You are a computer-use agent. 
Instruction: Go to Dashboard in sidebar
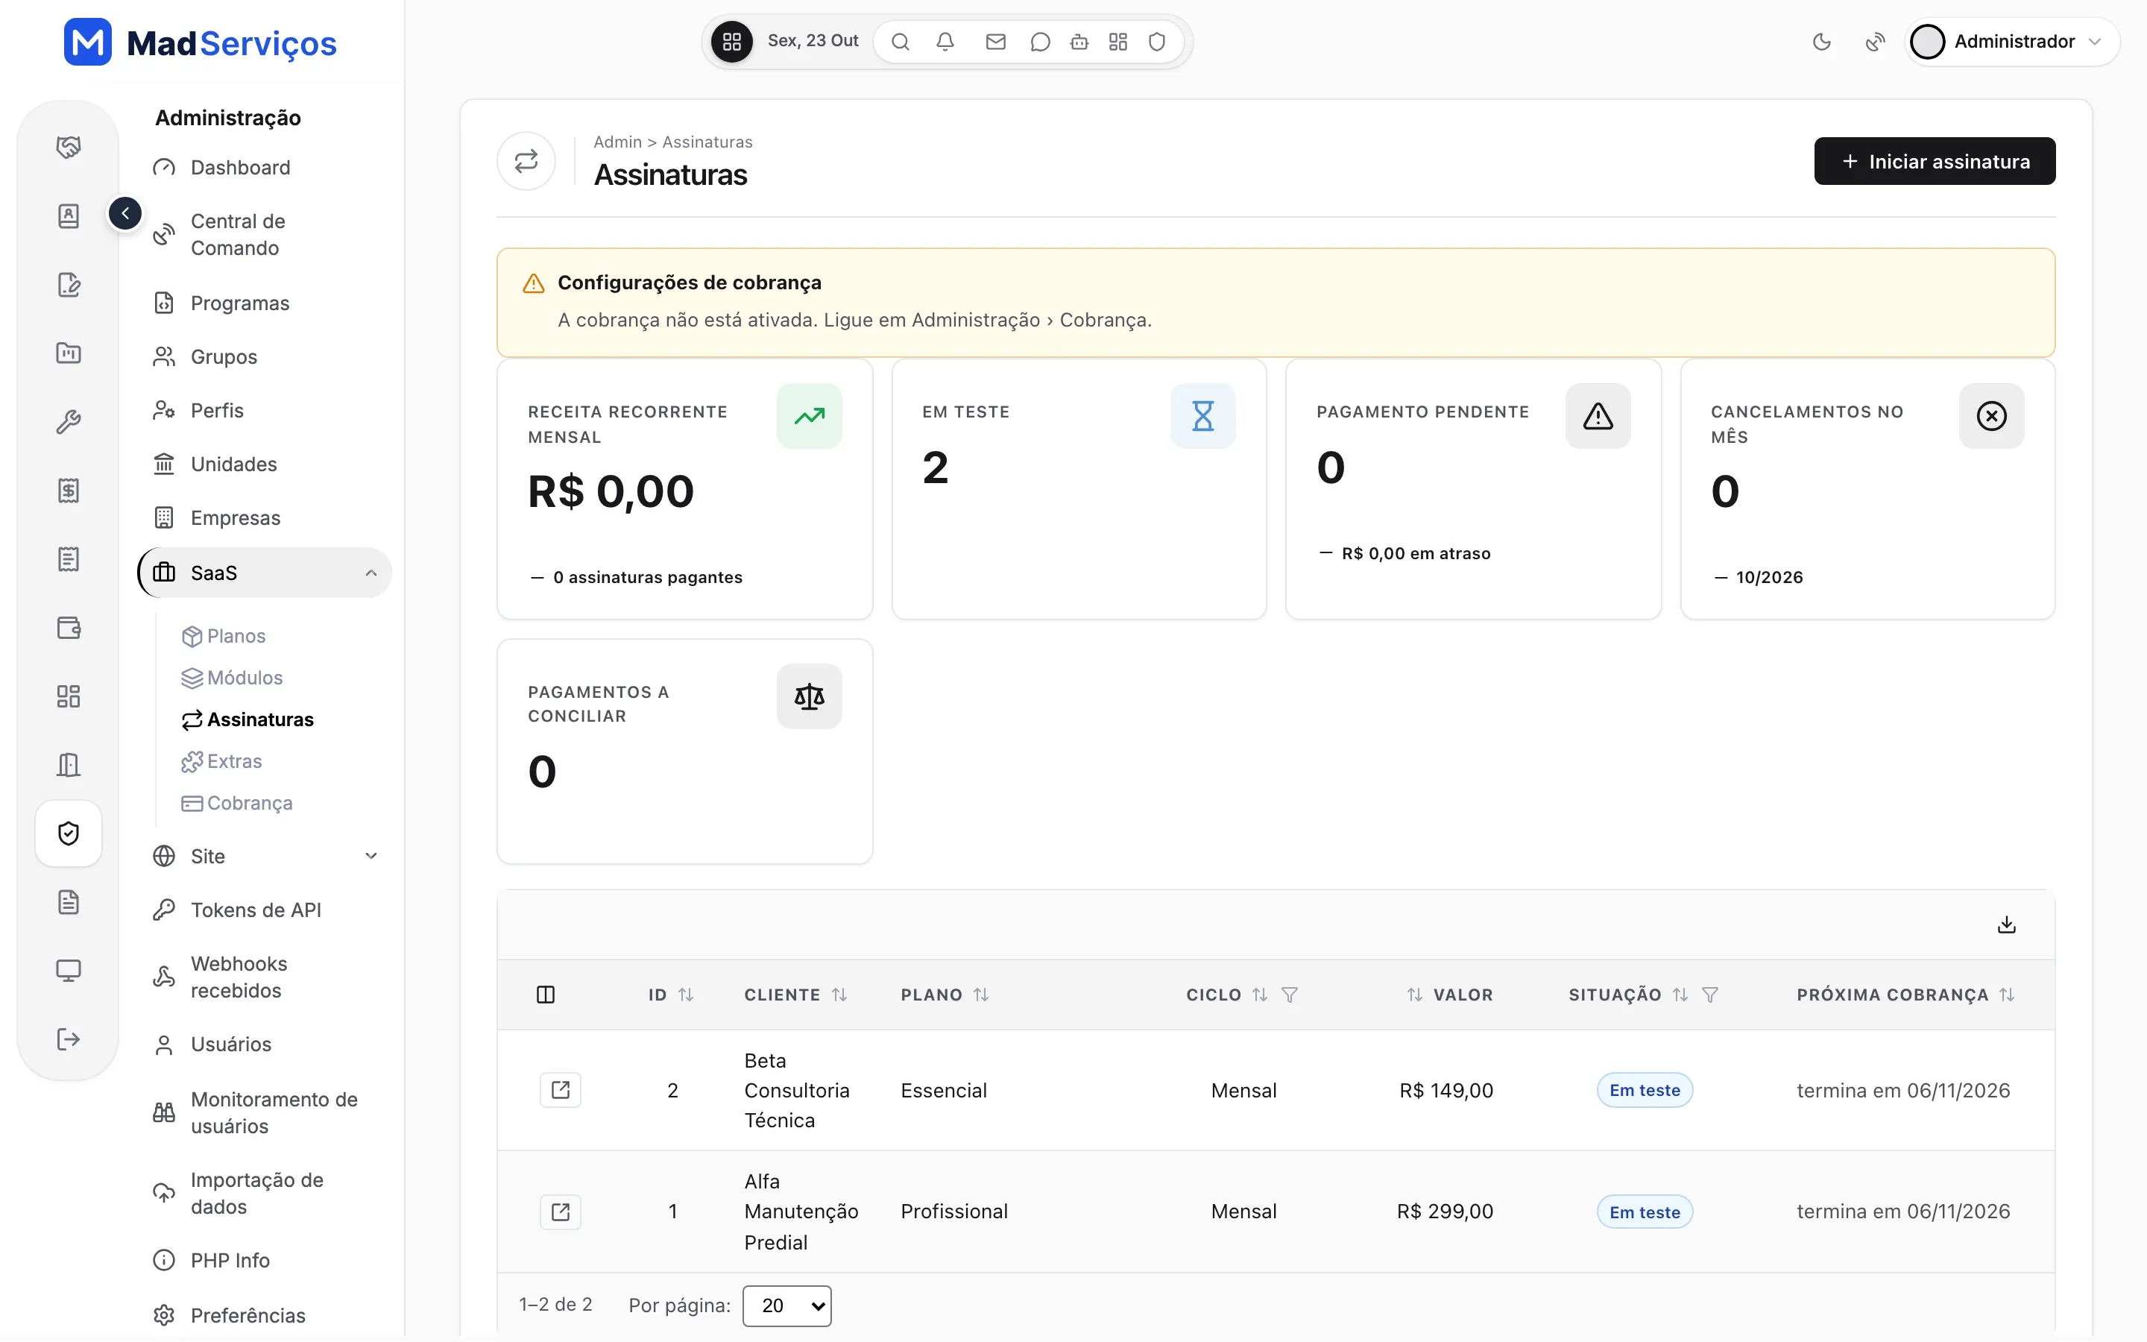(x=239, y=168)
